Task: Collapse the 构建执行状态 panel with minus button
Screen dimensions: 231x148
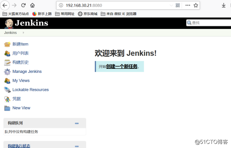Action: (77, 146)
